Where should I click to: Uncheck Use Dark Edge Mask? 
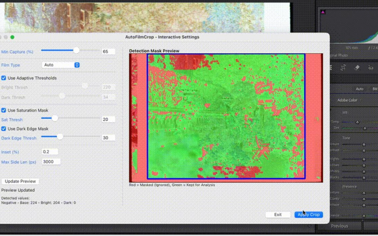4,129
